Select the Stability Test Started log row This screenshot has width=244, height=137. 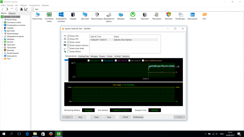pyautogui.click(x=124, y=40)
